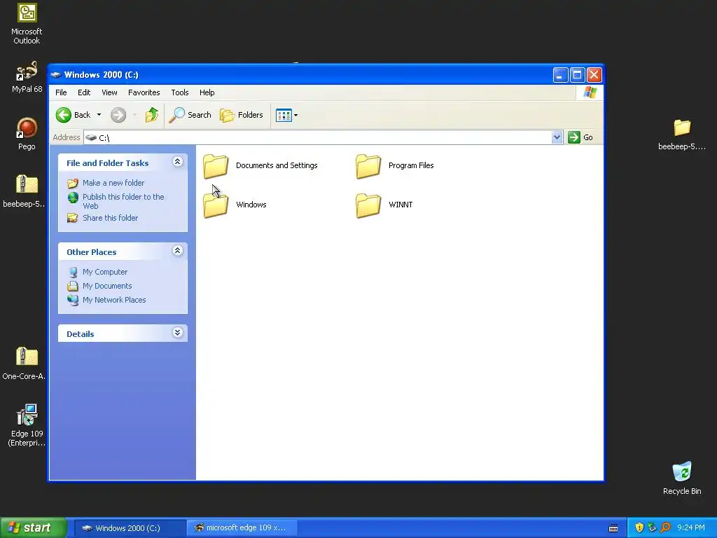Minimize the Windows 2000 (C:) window

tap(560, 74)
